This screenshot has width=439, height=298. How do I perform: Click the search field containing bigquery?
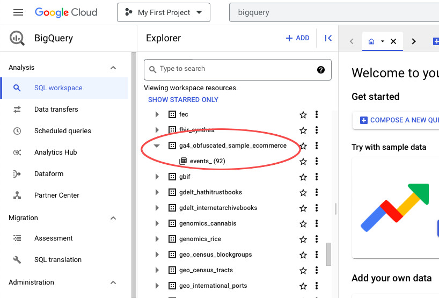pyautogui.click(x=334, y=12)
